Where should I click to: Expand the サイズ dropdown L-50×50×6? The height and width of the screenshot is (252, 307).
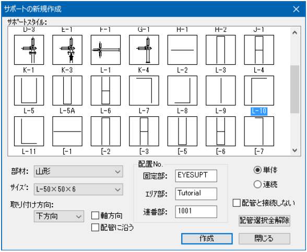coord(78,189)
